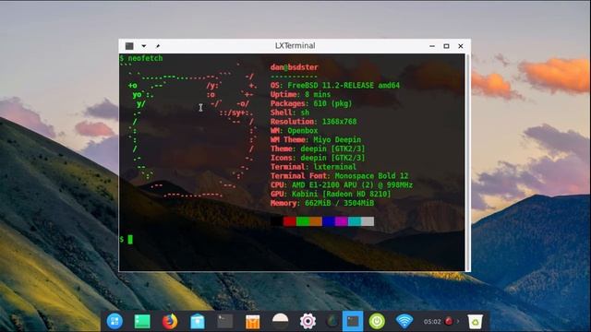Click the orange color block
This screenshot has width=591, height=332.
click(x=316, y=221)
